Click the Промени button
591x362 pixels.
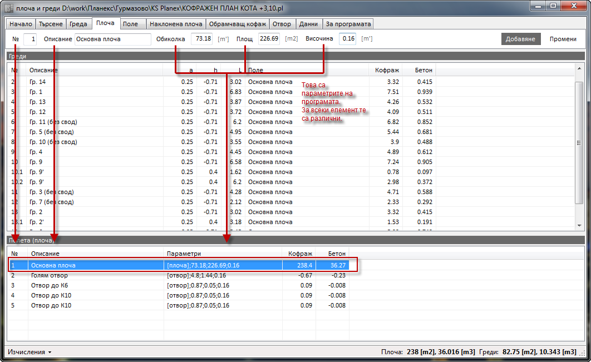coord(563,39)
